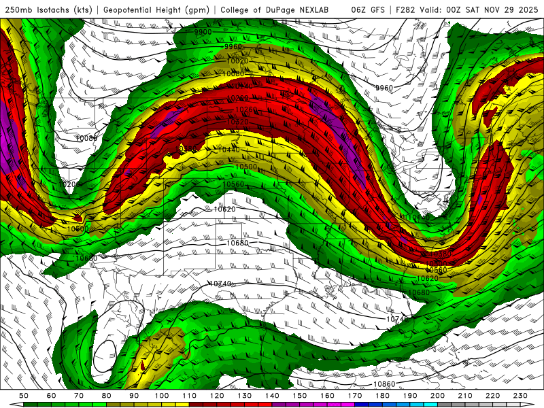Click the 200 kts colorbar label

437,396
